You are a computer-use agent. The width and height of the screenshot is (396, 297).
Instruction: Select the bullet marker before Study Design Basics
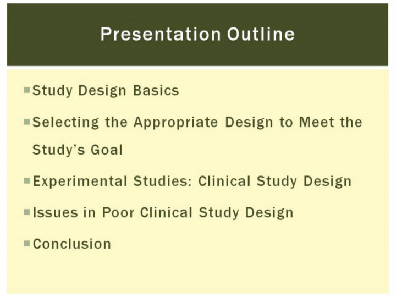[x=27, y=89]
